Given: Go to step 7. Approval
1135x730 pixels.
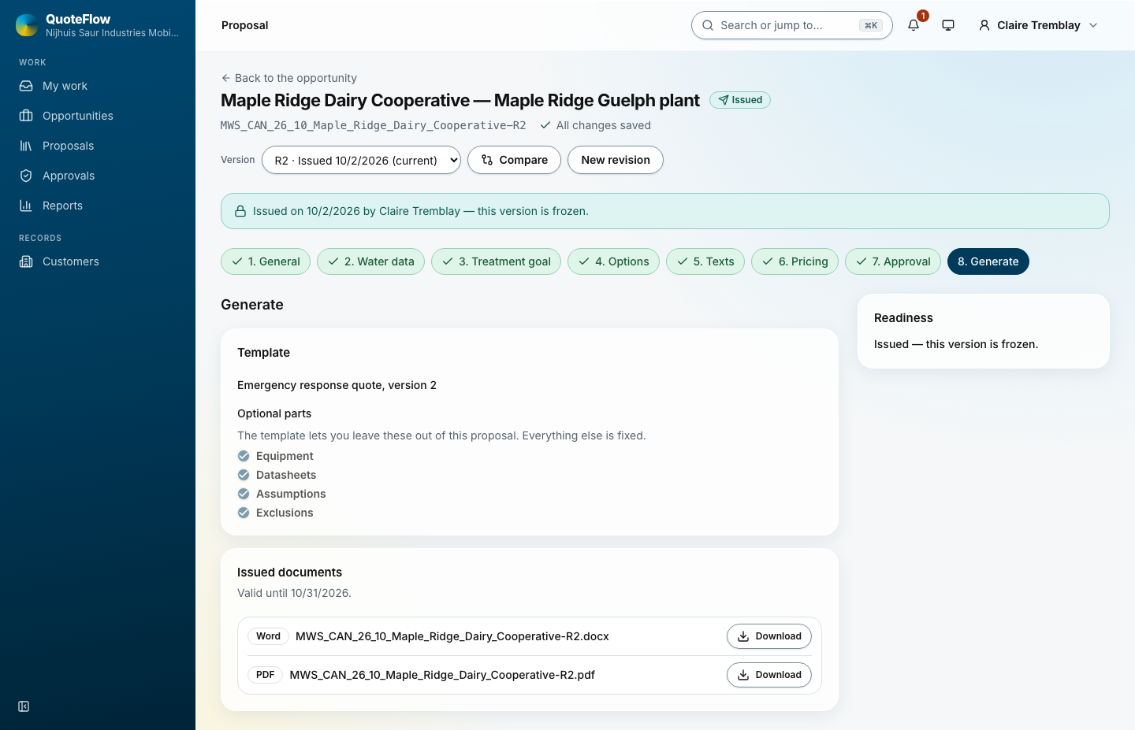Looking at the screenshot, I should [x=893, y=261].
